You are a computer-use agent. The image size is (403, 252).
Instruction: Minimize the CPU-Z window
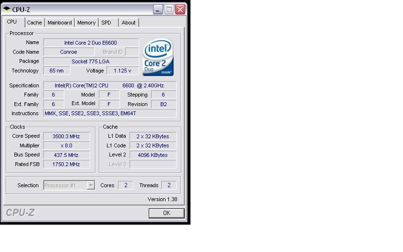(158, 10)
